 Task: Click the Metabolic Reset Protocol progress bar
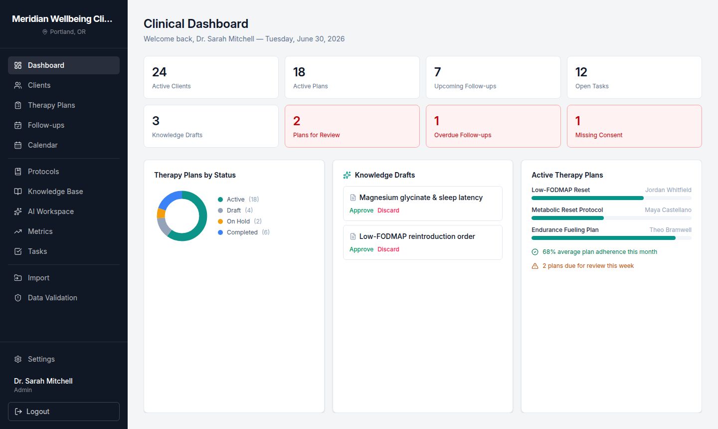pyautogui.click(x=611, y=218)
